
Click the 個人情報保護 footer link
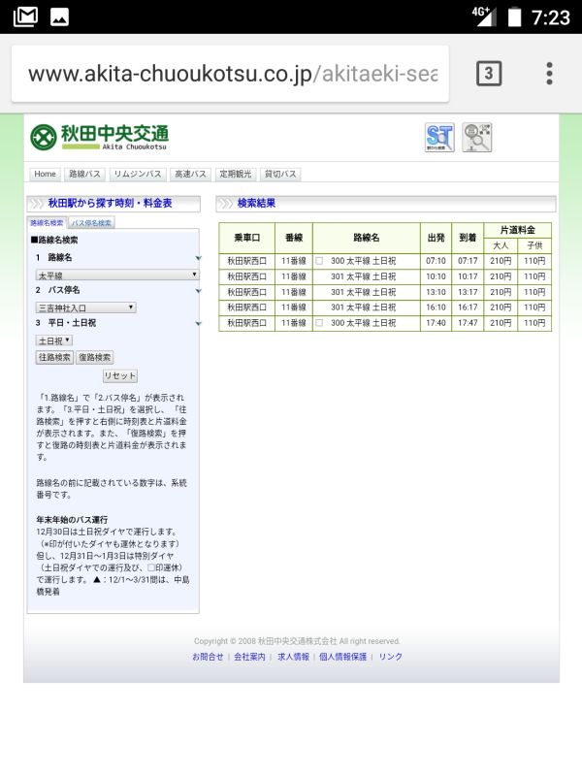343,657
